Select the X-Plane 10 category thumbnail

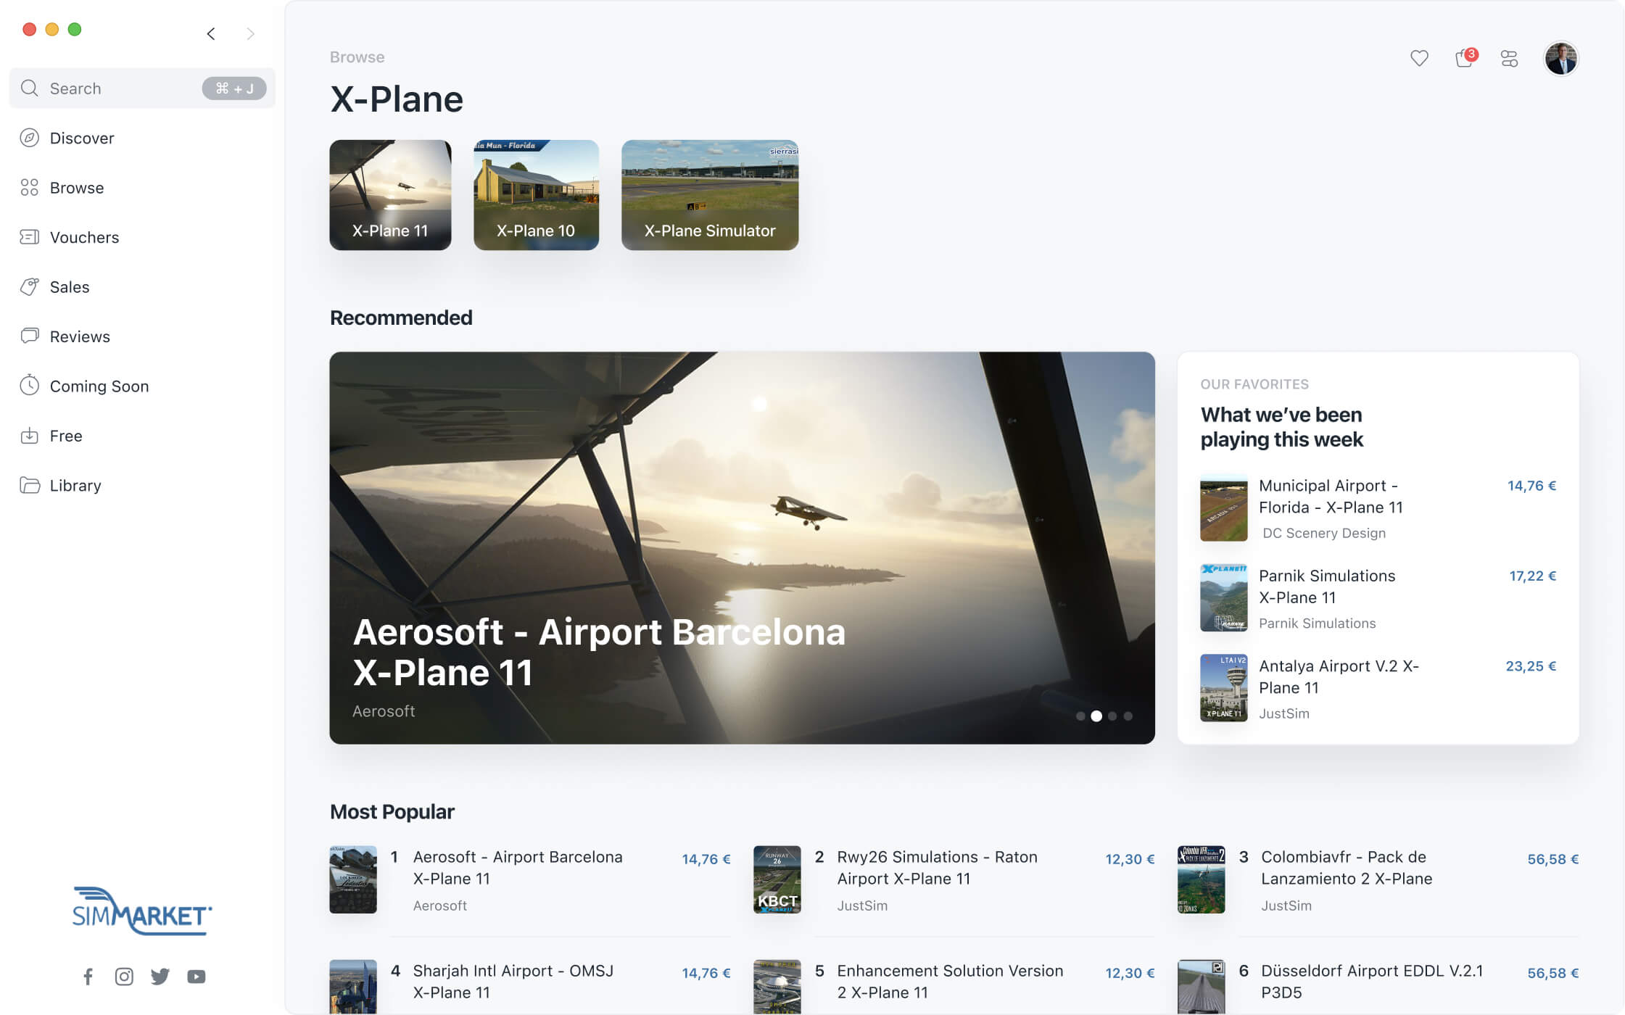click(536, 195)
